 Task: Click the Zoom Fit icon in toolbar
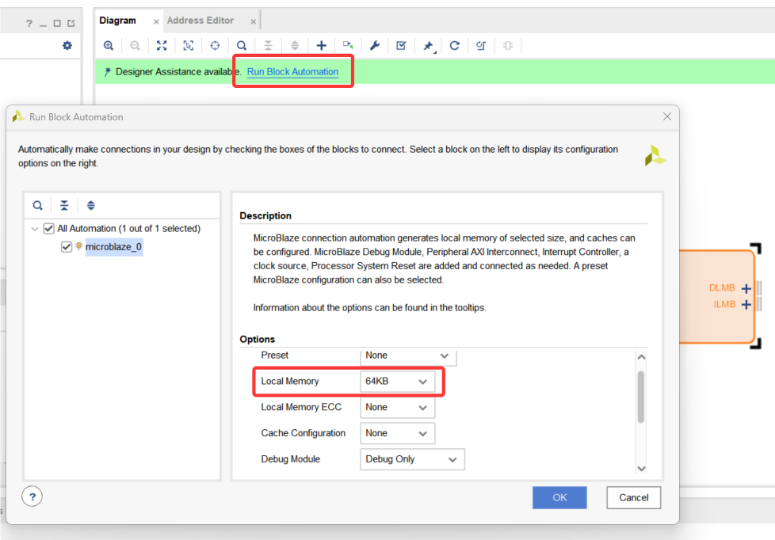tap(162, 45)
